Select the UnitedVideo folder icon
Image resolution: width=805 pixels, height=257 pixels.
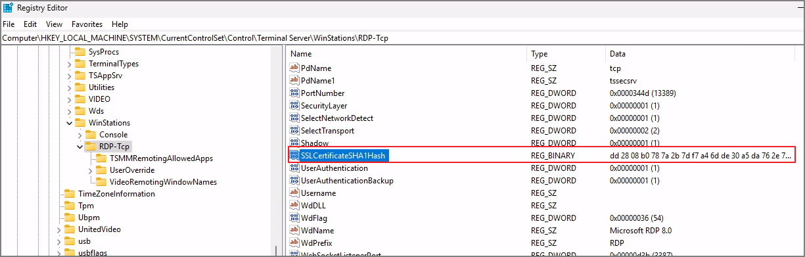coord(70,229)
